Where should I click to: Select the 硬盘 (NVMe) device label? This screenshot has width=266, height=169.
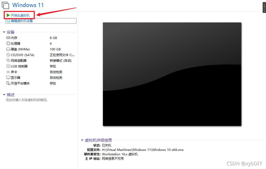(20, 49)
